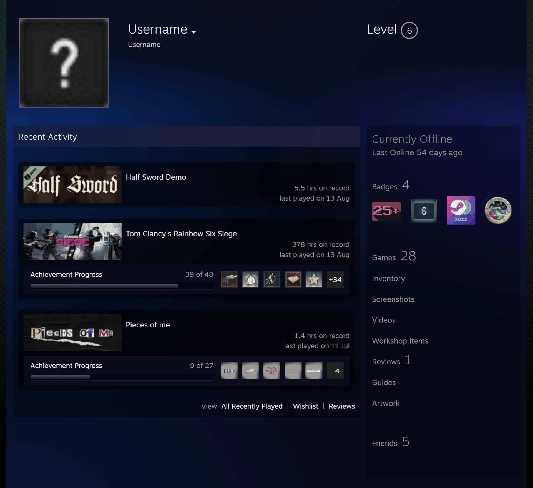Click the Rainbow Six Siege achievement progress bar
This screenshot has height=488, width=533.
(x=122, y=286)
